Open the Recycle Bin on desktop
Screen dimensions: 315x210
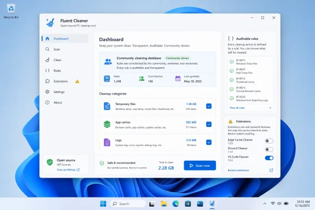click(11, 11)
